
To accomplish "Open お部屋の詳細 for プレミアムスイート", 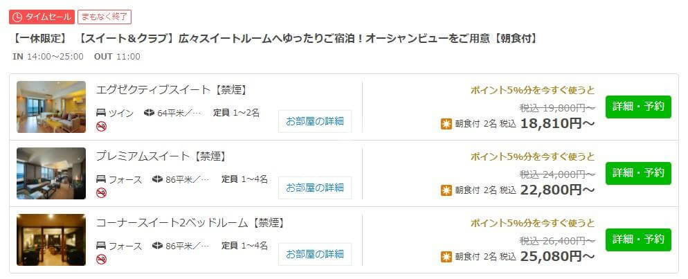I will point(315,188).
